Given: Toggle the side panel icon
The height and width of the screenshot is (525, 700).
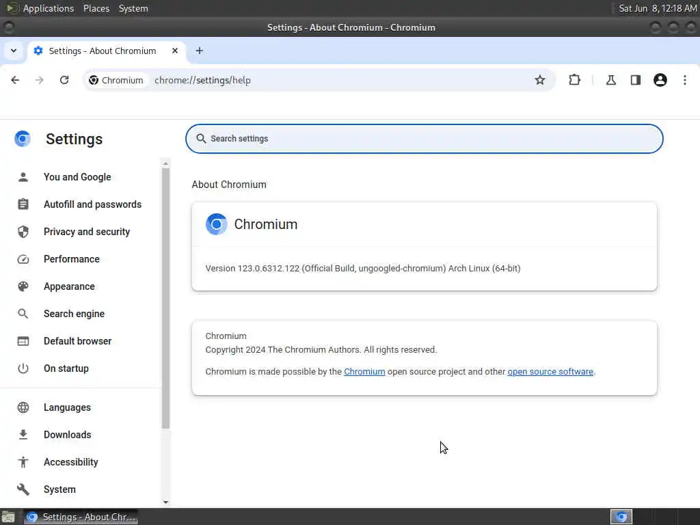Looking at the screenshot, I should [x=635, y=80].
